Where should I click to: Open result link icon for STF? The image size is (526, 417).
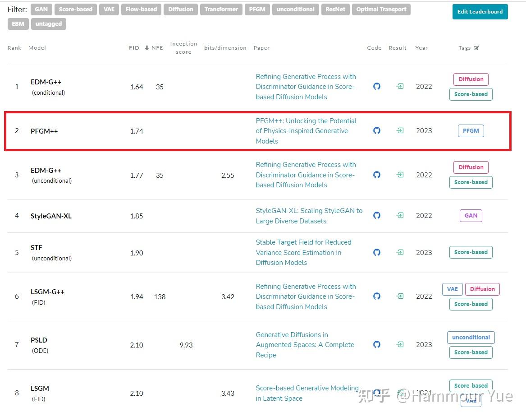pyautogui.click(x=400, y=253)
